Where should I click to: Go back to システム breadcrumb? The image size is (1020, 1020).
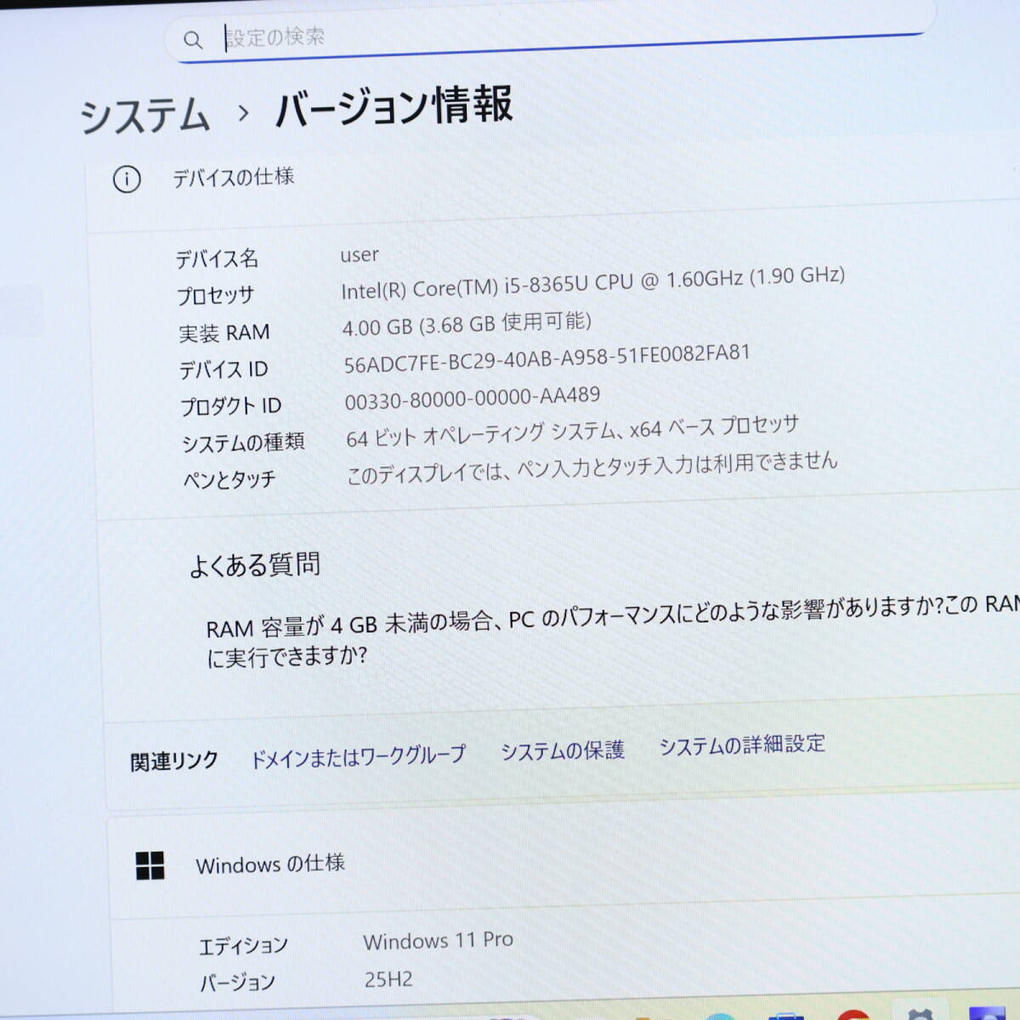144,116
